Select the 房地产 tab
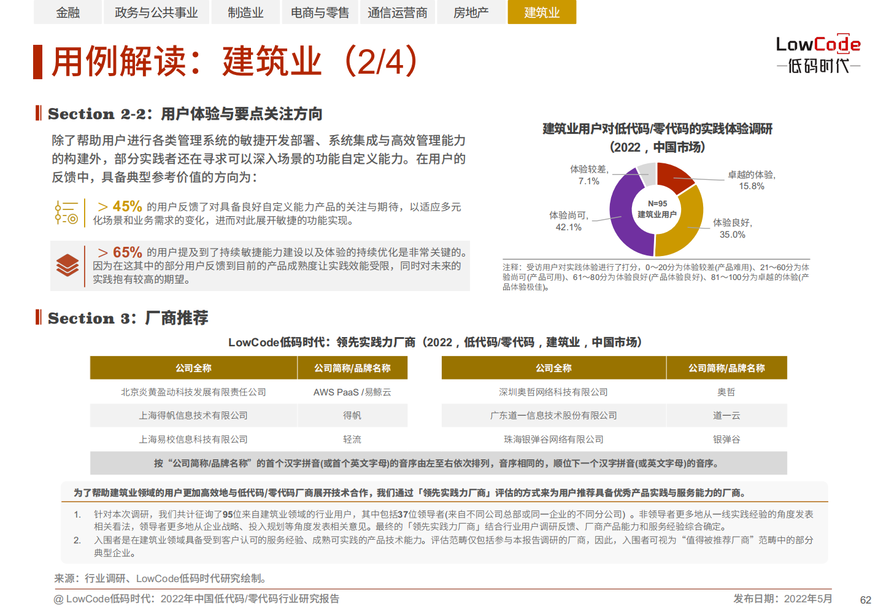 click(471, 12)
